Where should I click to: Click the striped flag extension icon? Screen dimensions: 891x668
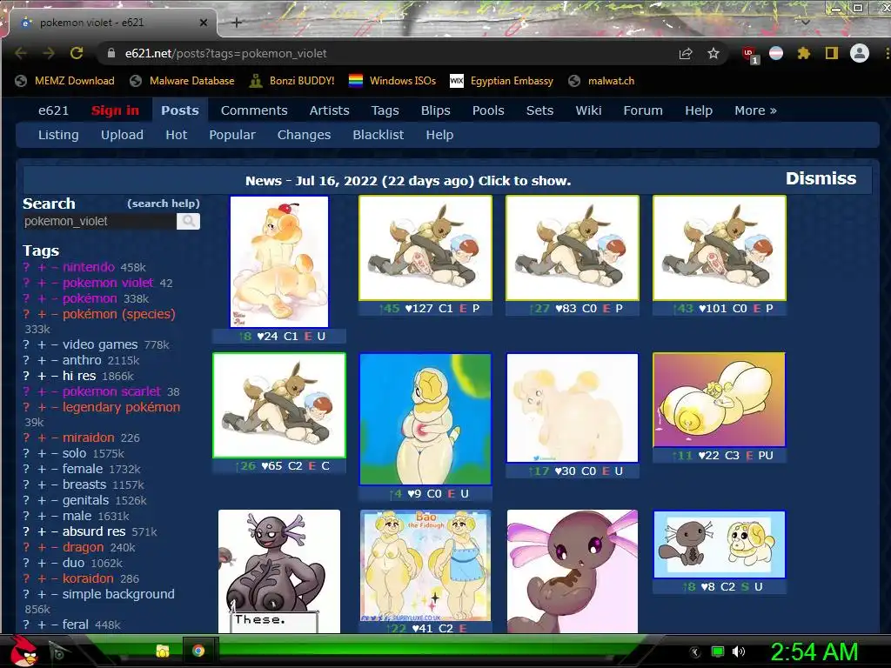[x=775, y=53]
